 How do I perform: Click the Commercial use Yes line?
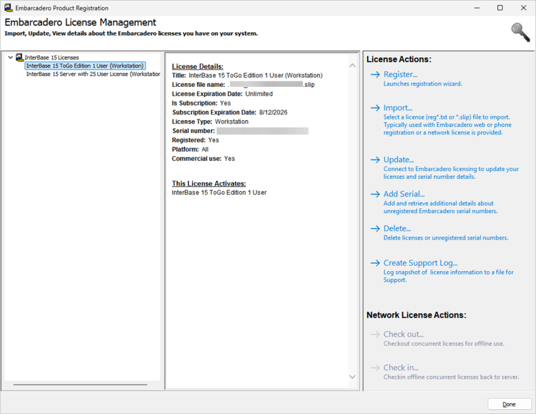click(204, 159)
